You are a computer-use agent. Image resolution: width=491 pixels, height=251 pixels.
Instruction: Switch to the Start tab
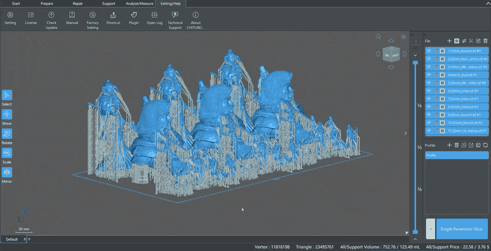15,4
